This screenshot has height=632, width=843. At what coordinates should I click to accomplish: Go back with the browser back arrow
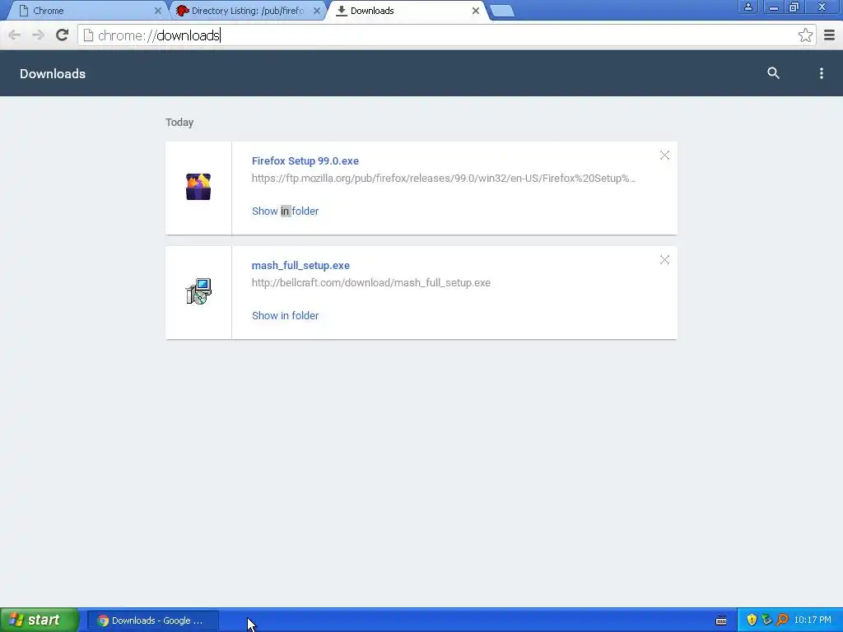pos(15,35)
